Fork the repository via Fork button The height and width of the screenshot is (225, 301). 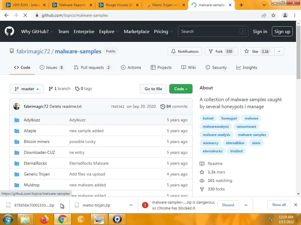click(x=221, y=51)
